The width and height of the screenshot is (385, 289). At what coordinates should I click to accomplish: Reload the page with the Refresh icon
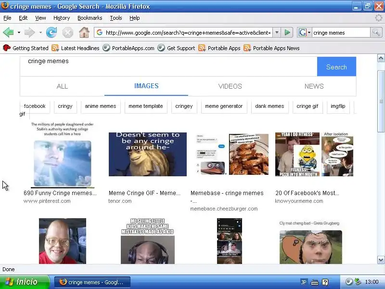[51, 32]
